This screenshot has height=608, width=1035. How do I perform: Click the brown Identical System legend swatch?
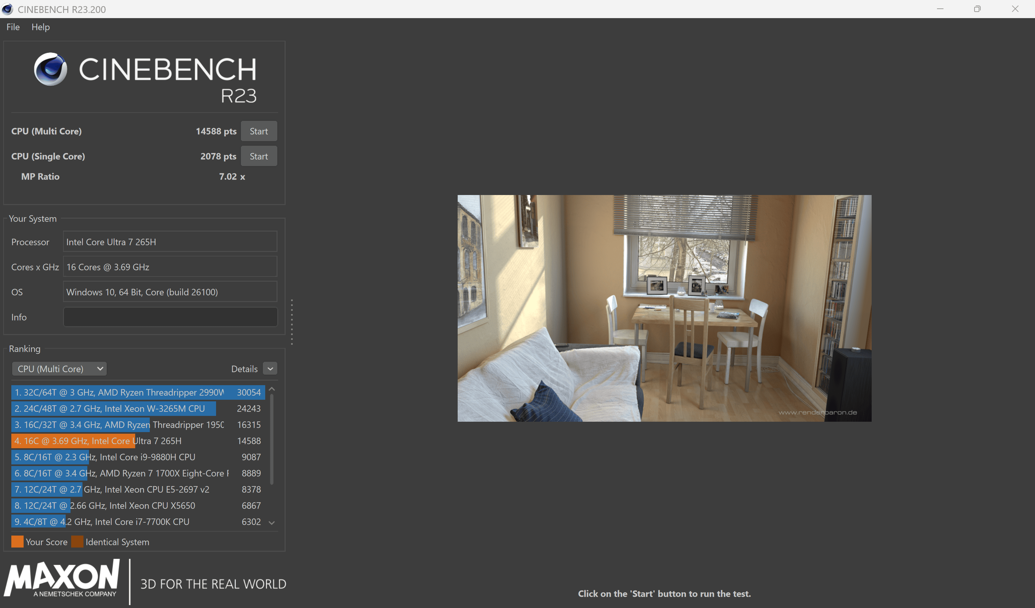pyautogui.click(x=77, y=541)
